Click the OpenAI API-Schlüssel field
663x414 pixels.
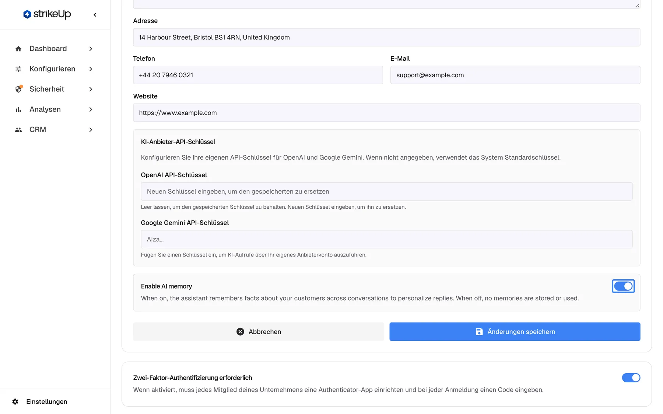386,191
